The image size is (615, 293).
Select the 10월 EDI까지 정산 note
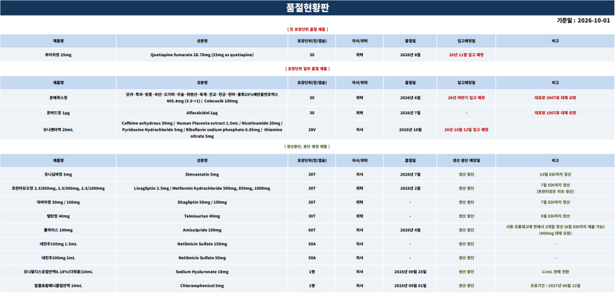(555, 174)
